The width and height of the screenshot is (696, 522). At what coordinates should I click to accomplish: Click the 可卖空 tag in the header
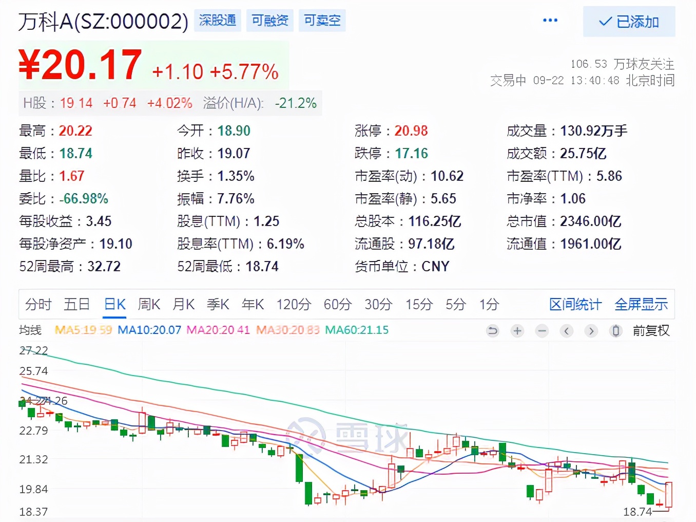pos(322,21)
